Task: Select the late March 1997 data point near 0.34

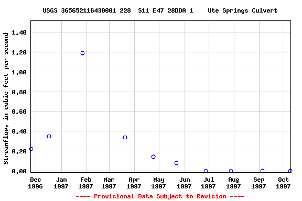Action: [125, 137]
